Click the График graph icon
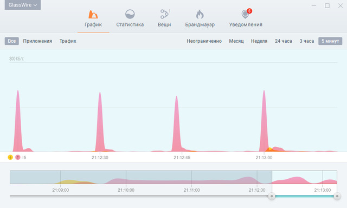Screen dimensions: 347x208 coord(93,15)
